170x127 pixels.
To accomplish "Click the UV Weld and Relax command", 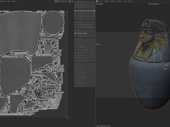I will click(x=83, y=16).
